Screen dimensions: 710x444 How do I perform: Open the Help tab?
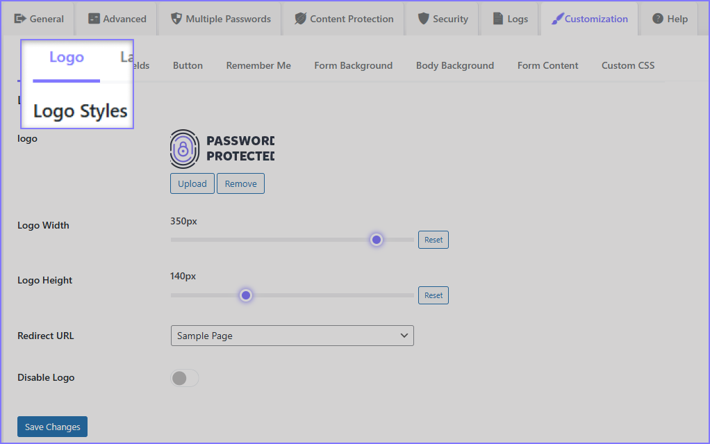pyautogui.click(x=670, y=19)
